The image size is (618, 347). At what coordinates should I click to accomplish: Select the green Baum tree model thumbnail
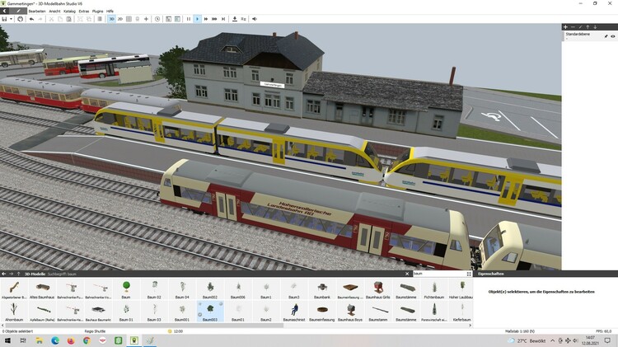126,289
